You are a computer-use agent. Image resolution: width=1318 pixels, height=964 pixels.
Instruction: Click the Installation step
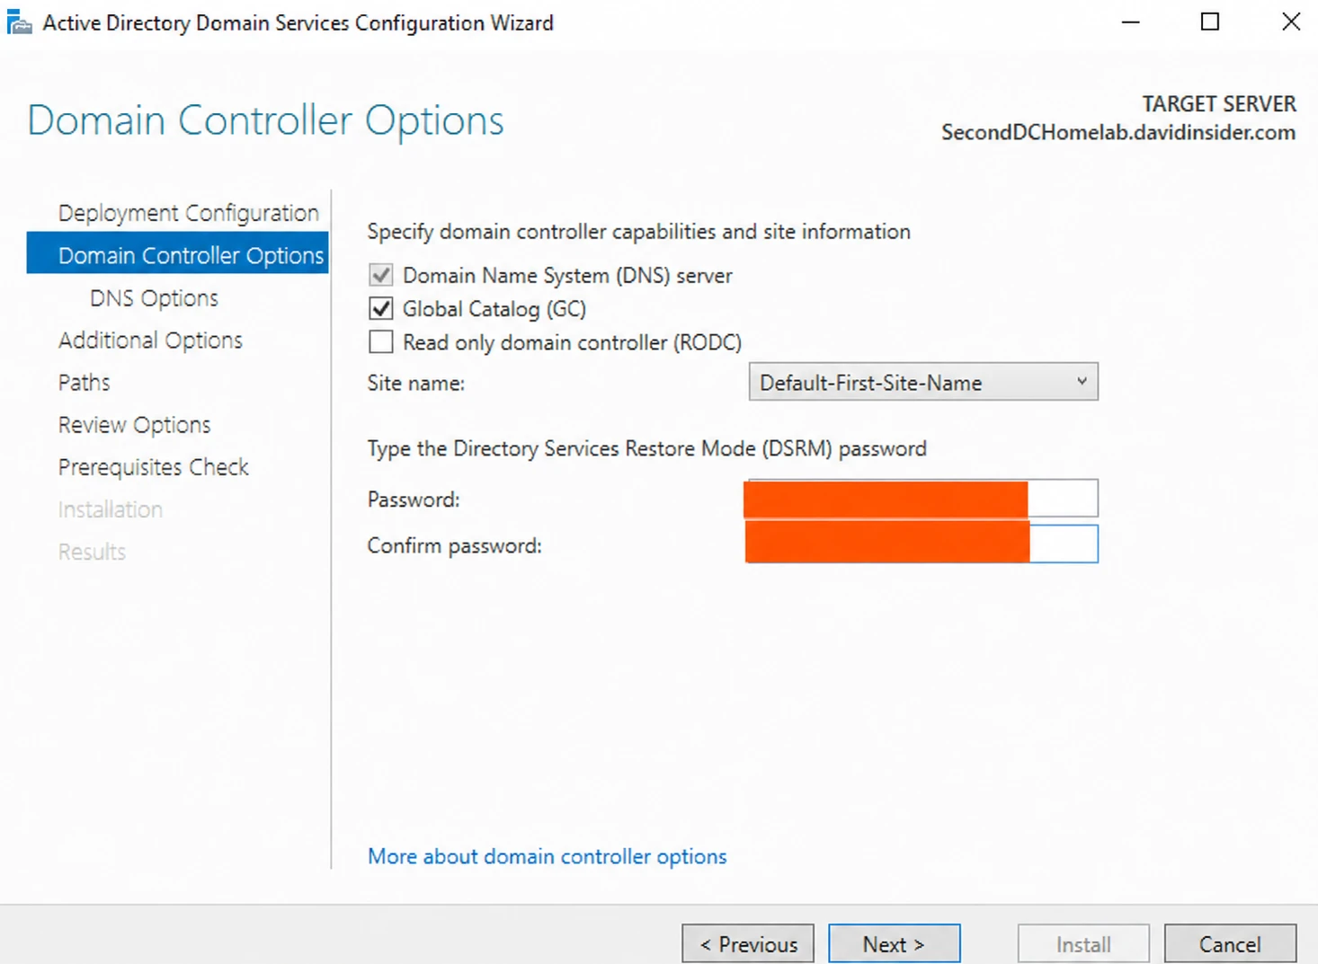point(110,509)
